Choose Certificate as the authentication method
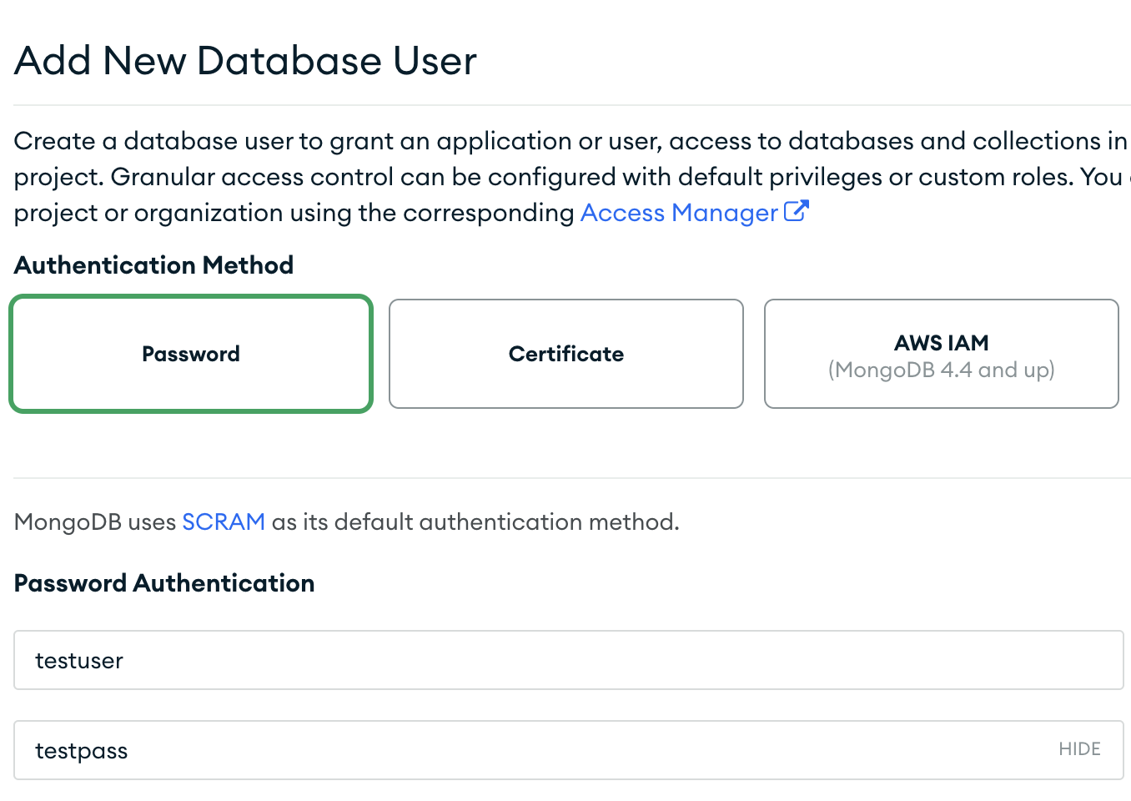 pos(565,354)
